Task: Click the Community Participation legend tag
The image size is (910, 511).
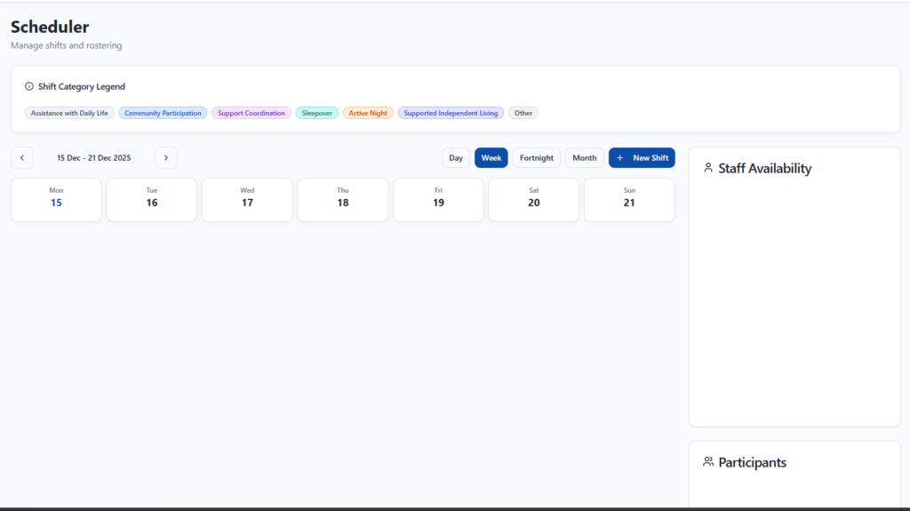Action: tap(163, 114)
